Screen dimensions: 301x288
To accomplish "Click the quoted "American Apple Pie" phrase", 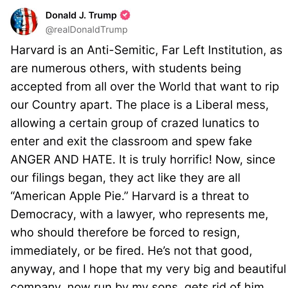I will point(69,196).
